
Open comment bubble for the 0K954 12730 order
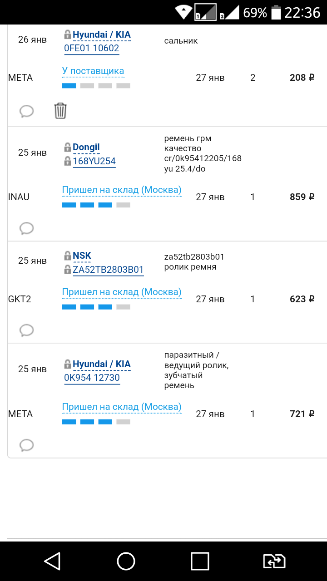27,445
